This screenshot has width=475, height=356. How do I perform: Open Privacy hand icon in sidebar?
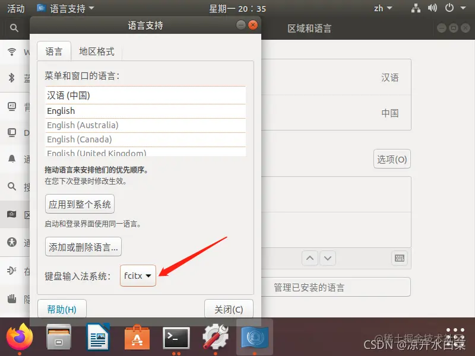(12, 299)
